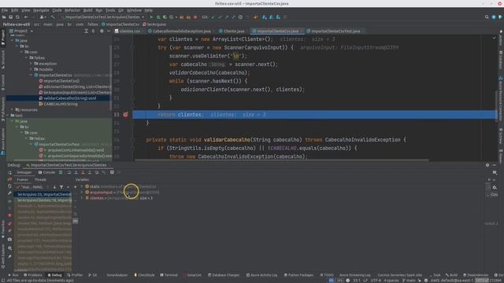Click the red Stop icon in toolbar
Image resolution: width=504 pixels, height=283 pixels.
coord(195,17)
